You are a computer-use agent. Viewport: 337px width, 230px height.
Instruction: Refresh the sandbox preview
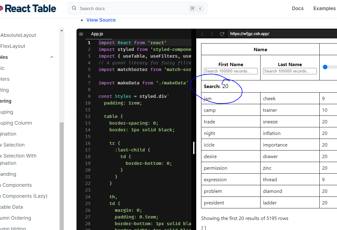222,34
